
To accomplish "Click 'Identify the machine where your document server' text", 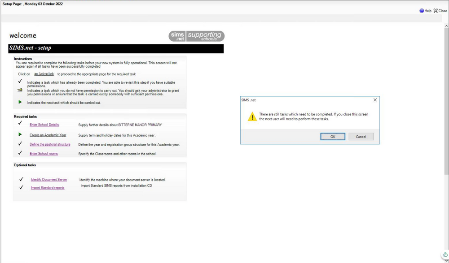I will 123,180.
